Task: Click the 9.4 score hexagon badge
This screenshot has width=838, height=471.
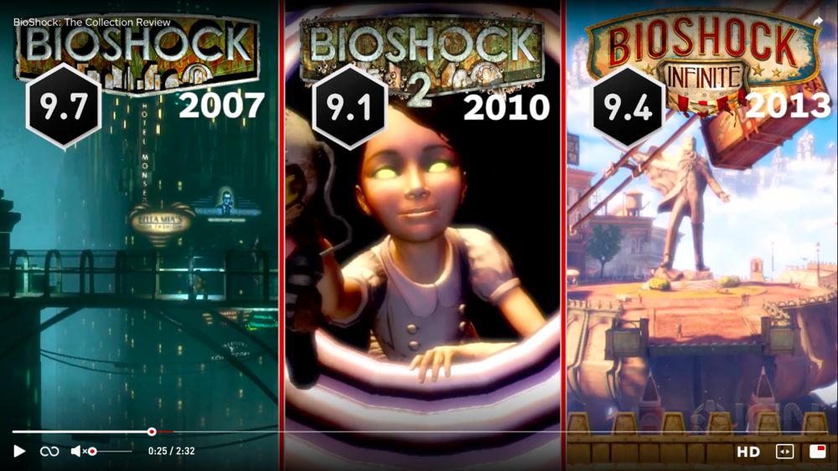Action: pos(628,107)
